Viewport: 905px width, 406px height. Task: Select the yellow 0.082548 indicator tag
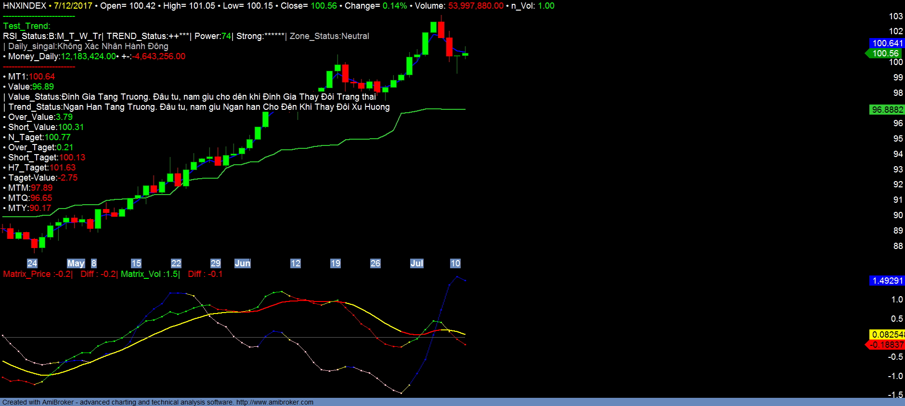point(887,335)
